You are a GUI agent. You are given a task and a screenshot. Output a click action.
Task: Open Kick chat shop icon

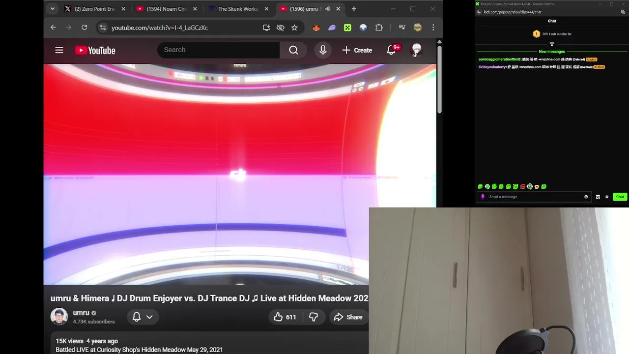598,197
